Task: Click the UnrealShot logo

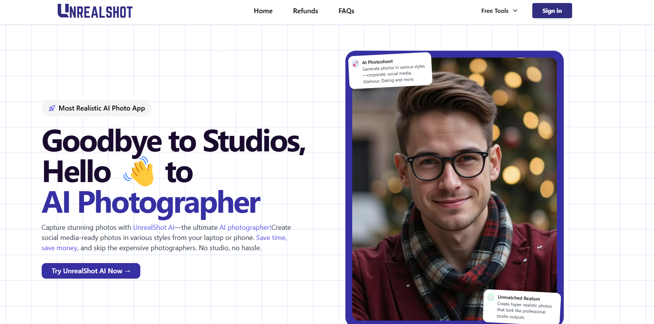Action: 95,11
